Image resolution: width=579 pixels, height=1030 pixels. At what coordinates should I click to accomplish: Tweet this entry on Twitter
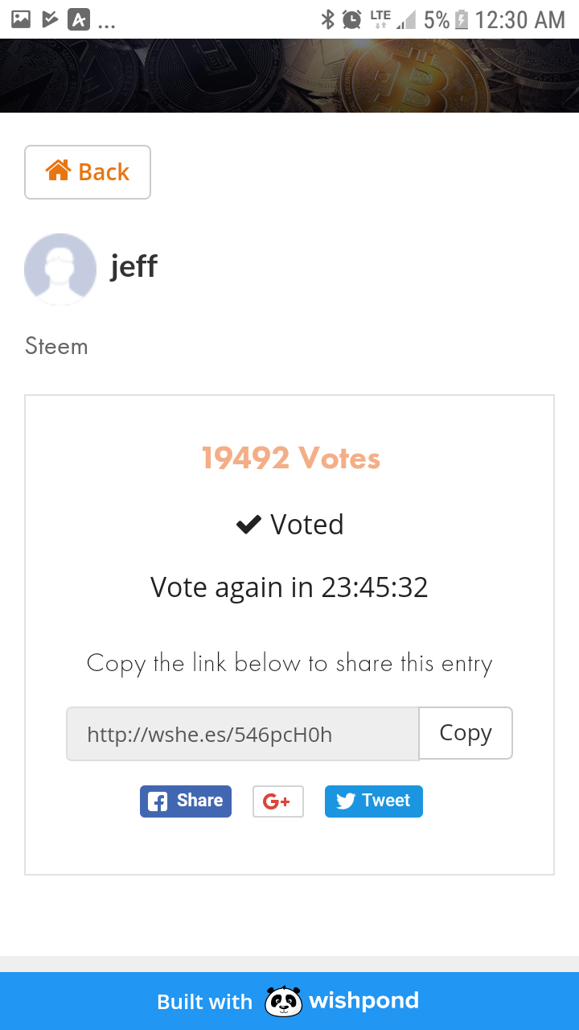click(x=373, y=801)
